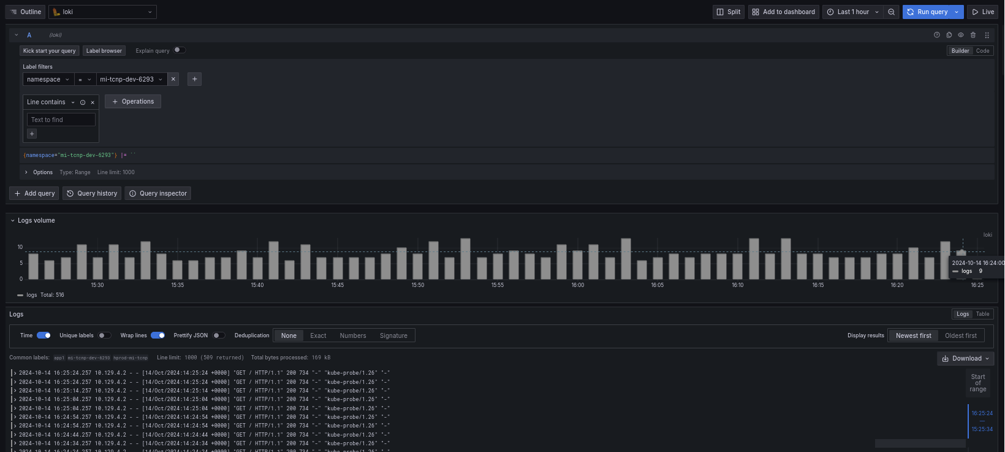Expand the query Options section
Viewport: 1005px width, 452px height.
point(42,172)
